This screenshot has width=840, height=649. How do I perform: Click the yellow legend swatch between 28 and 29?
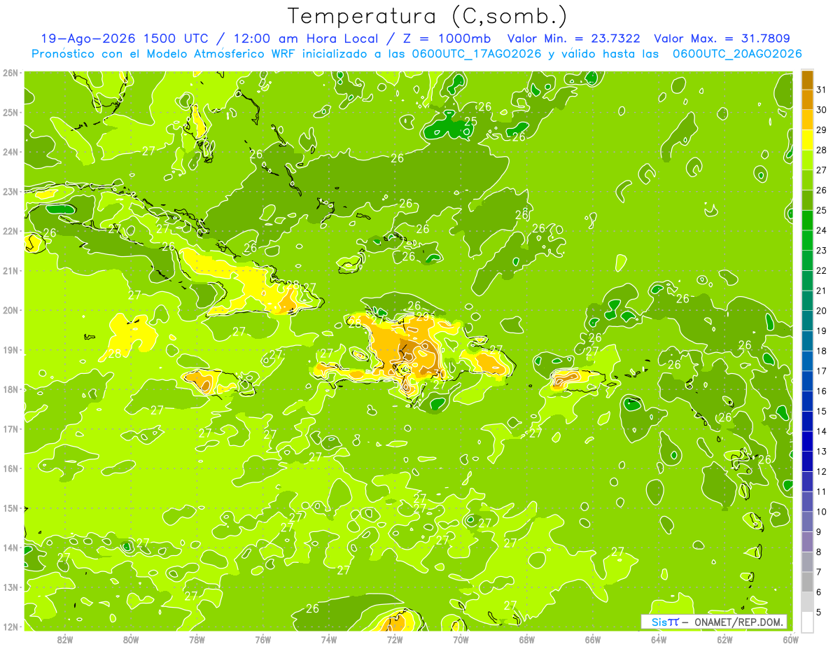pos(807,140)
